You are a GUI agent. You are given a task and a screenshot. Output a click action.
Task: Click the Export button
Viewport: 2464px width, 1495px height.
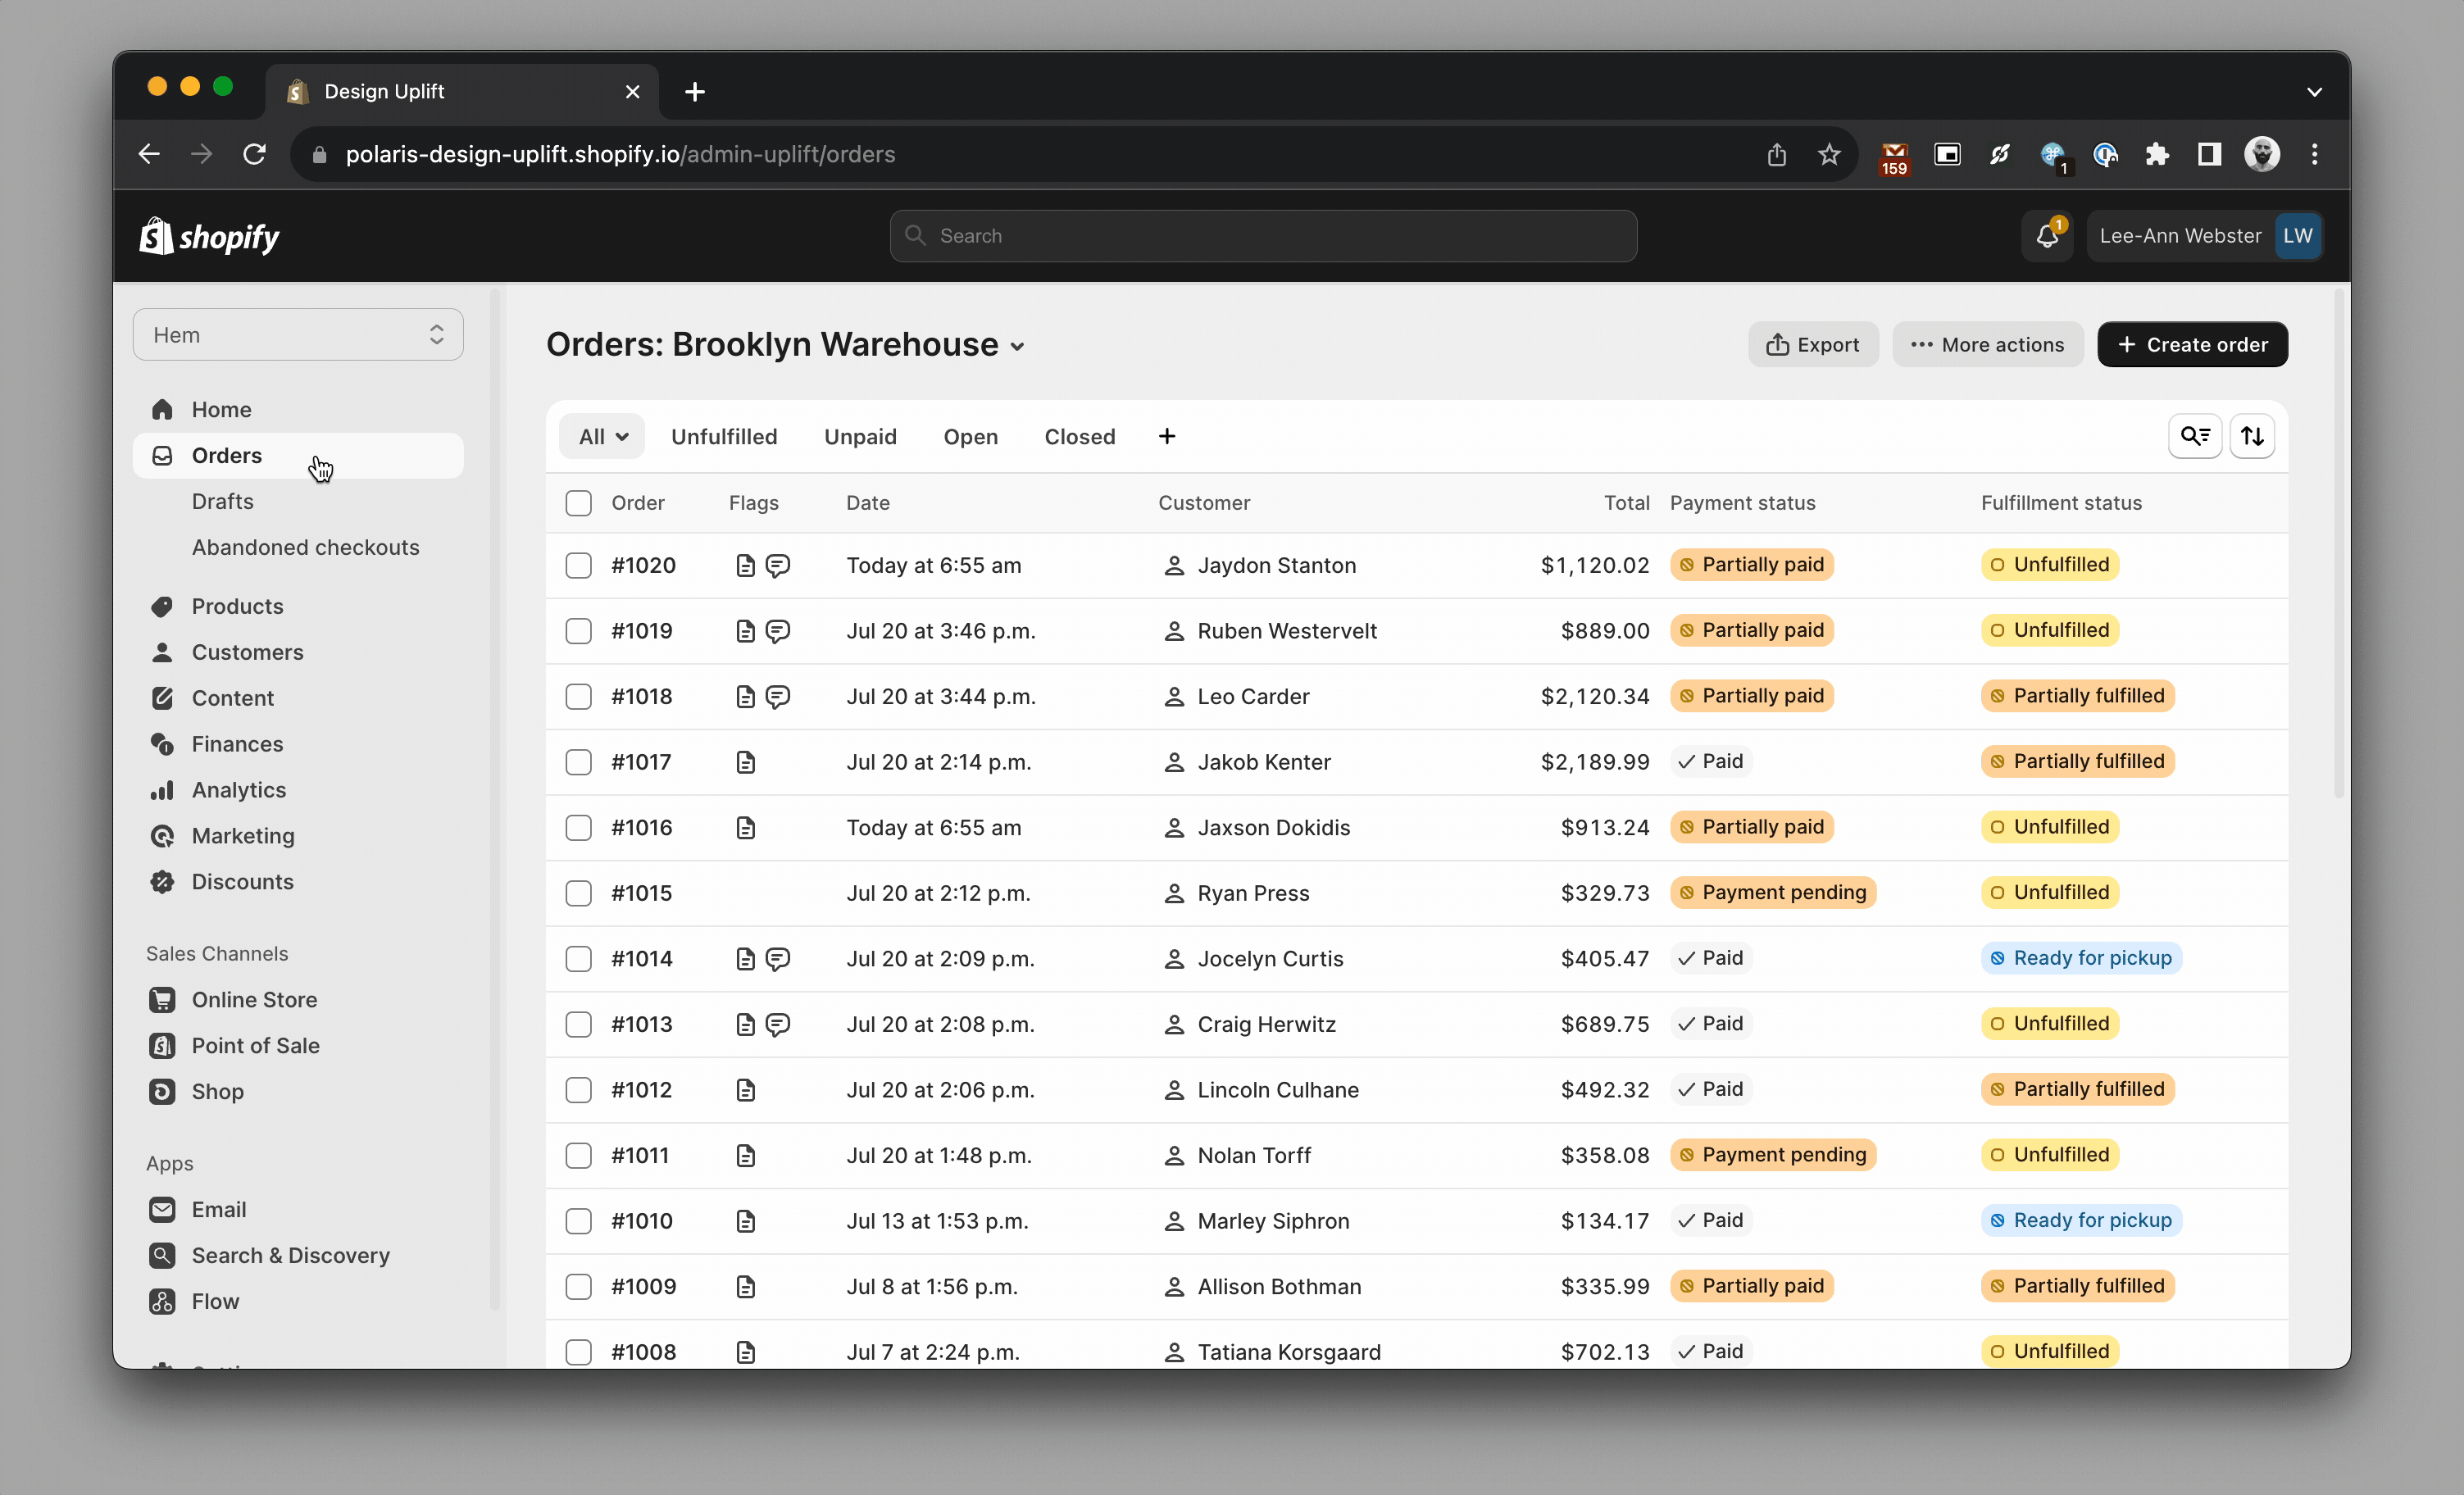[x=1812, y=344]
